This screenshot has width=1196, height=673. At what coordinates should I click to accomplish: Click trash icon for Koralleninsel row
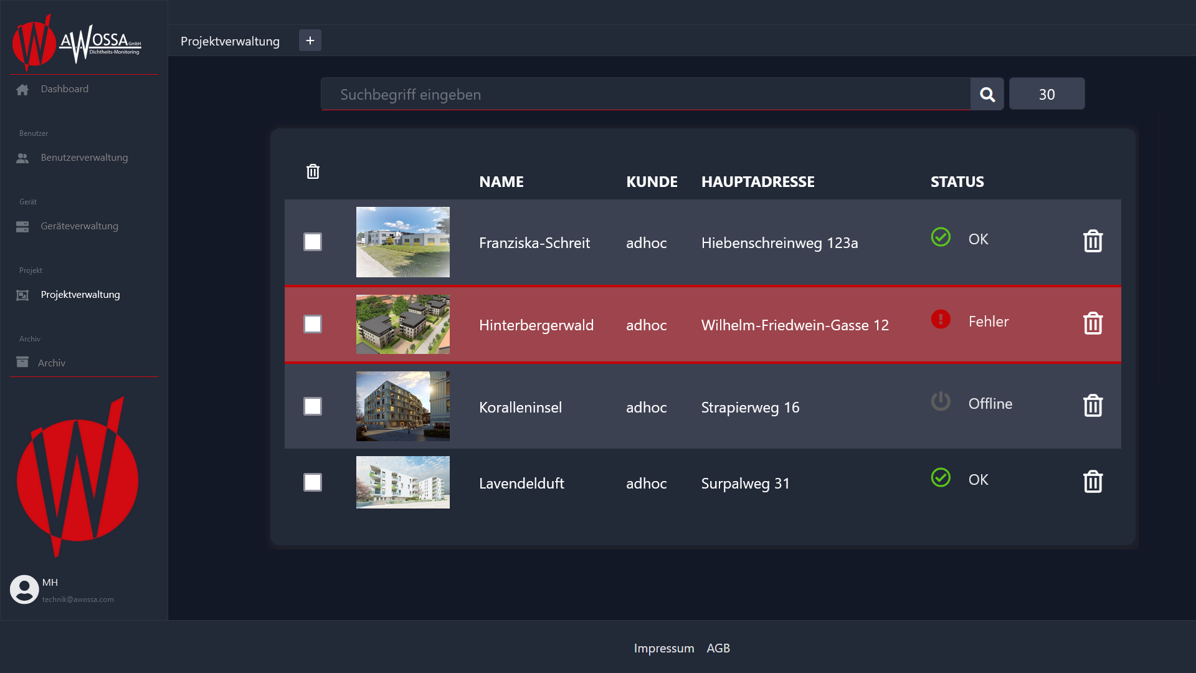(x=1093, y=406)
